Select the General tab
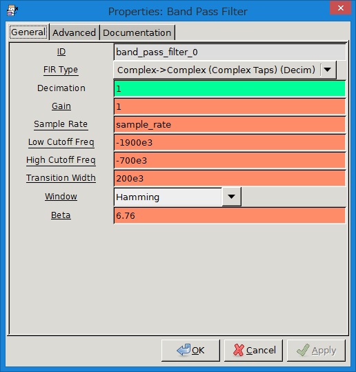 (x=28, y=32)
